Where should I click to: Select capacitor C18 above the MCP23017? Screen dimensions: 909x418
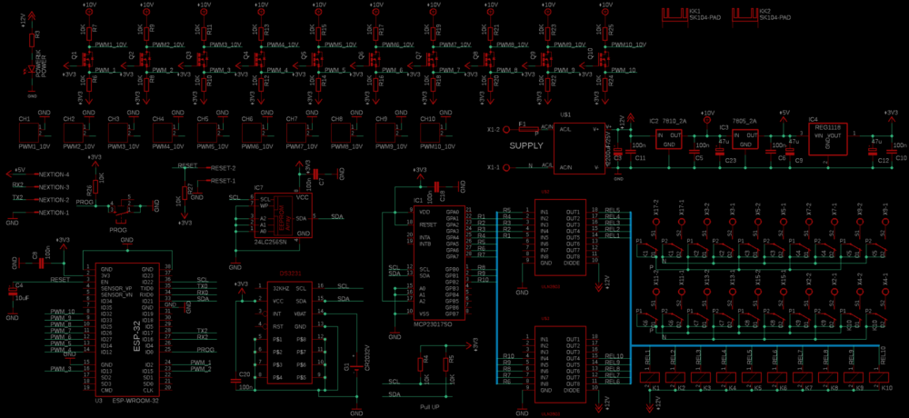[436, 186]
